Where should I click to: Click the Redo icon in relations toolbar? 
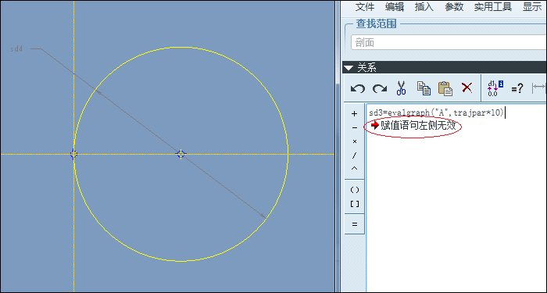[380, 88]
